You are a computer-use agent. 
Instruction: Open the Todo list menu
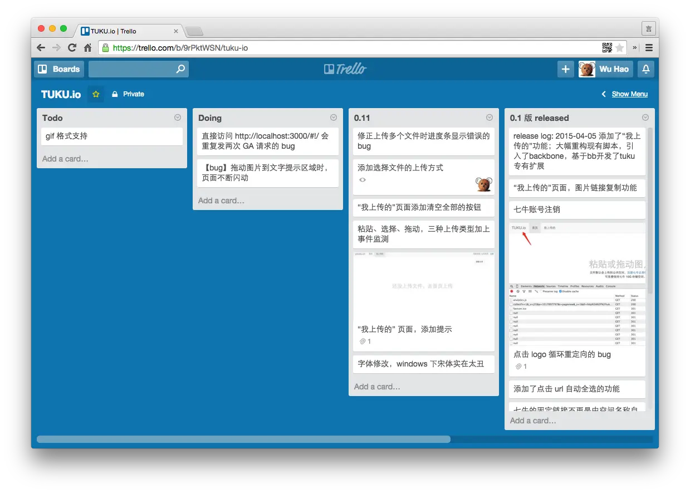[177, 118]
